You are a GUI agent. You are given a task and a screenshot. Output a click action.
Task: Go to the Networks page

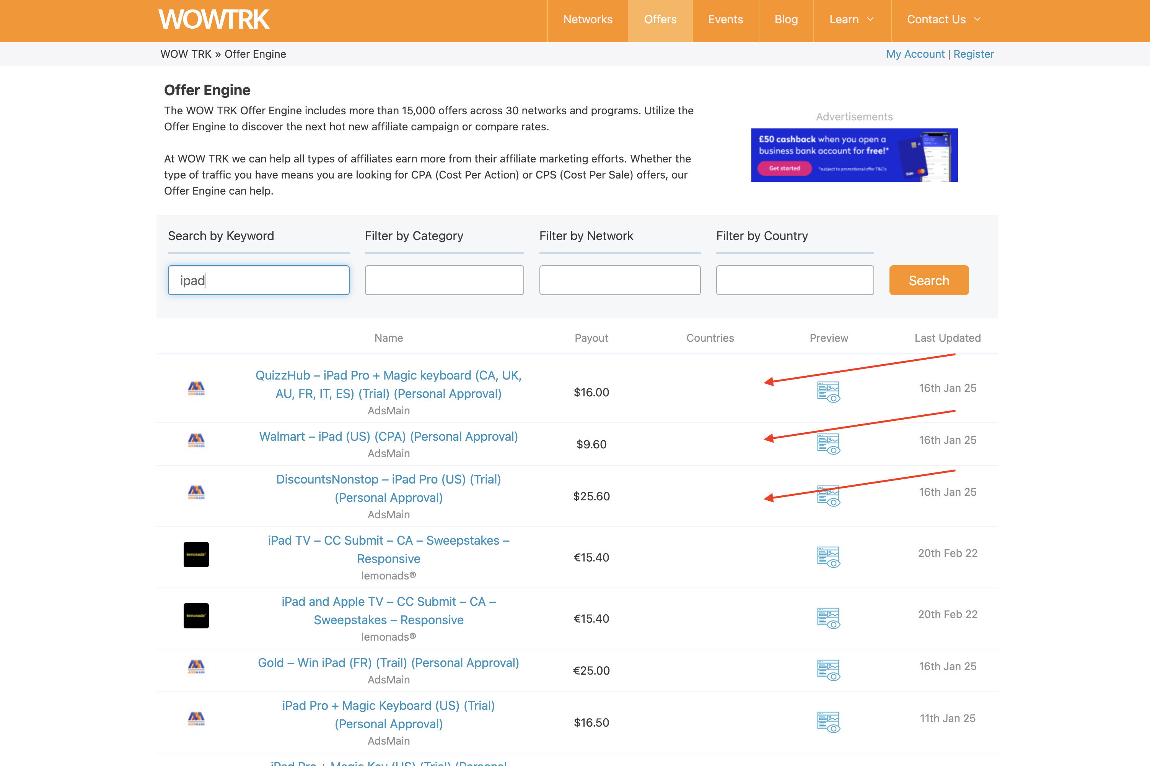(588, 19)
